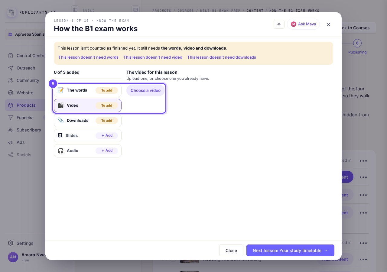The image size is (387, 272).
Task: Toggle the left sidebar panel icon
Action: point(75,10)
